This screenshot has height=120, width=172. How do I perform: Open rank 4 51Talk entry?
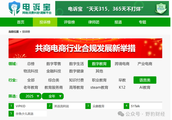[143, 106]
